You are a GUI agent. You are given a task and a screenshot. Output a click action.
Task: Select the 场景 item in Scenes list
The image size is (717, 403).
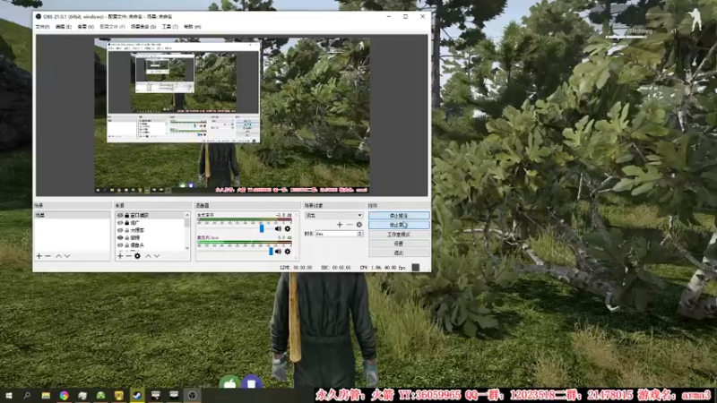[x=72, y=215]
